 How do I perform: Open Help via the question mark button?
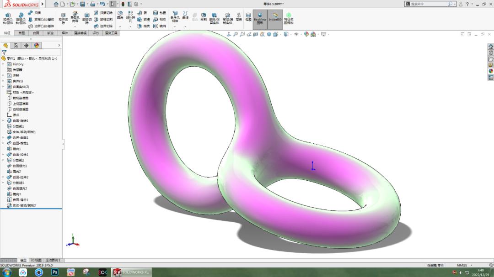coord(467,4)
